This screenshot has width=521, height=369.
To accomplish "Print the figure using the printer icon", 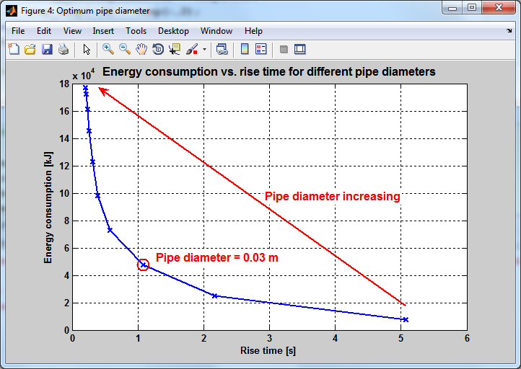I will point(64,49).
